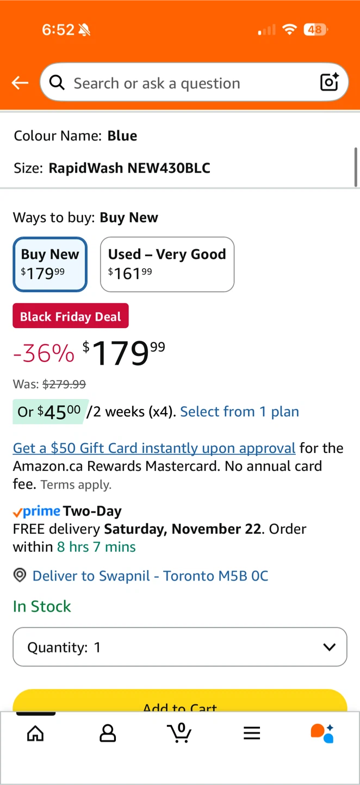Tap the delivery location pin icon
The height and width of the screenshot is (785, 360).
(x=20, y=576)
